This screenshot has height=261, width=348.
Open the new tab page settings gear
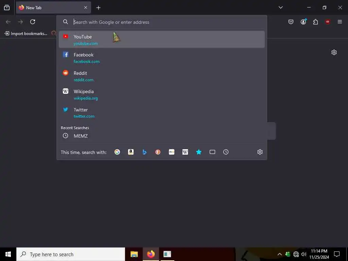point(334,52)
